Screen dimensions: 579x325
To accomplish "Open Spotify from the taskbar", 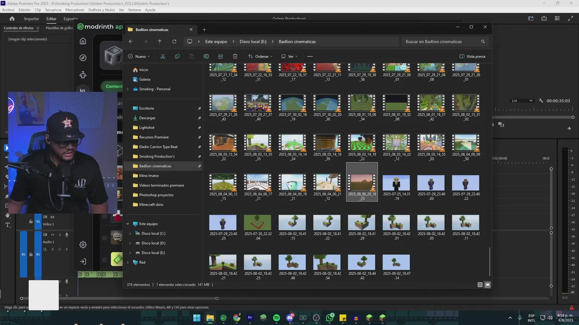I will [x=276, y=318].
